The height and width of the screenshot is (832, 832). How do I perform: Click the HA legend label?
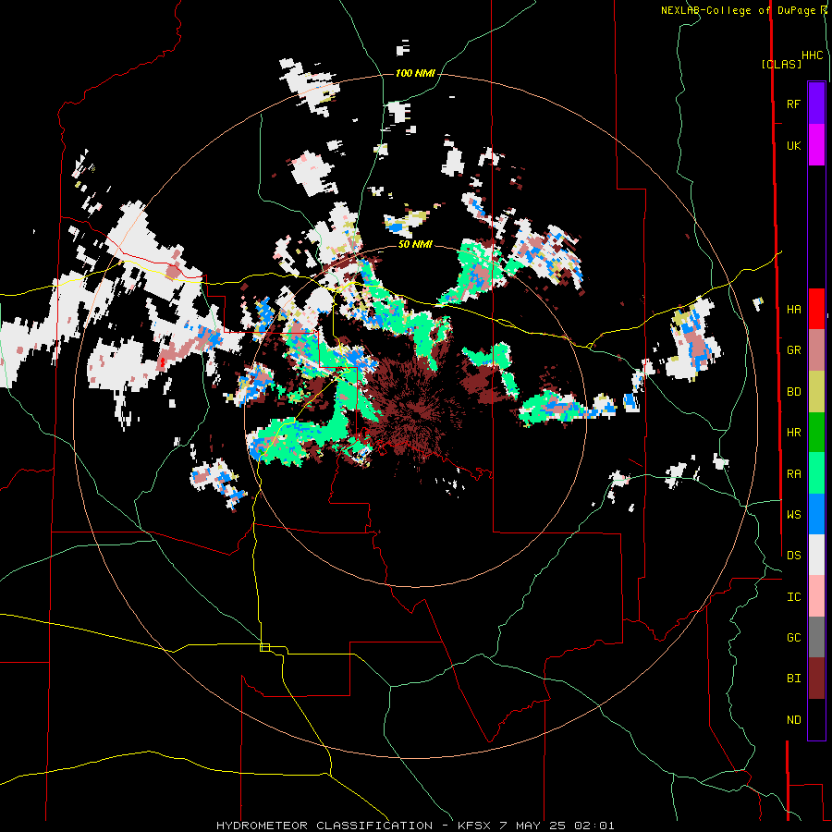coord(793,310)
